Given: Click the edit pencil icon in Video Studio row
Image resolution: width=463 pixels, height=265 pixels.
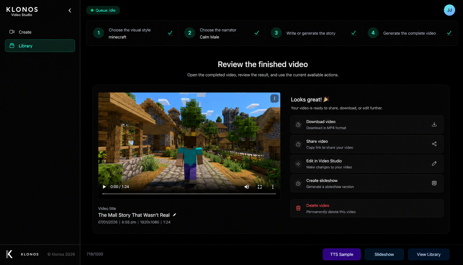Looking at the screenshot, I should (x=434, y=163).
